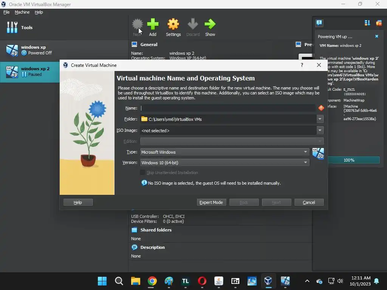Image resolution: width=387 pixels, height=290 pixels.
Task: Click the clear notifications icon at panel top right
Action: tap(379, 23)
